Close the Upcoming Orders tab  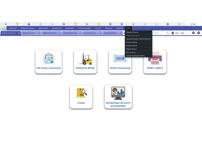(x=121, y=33)
